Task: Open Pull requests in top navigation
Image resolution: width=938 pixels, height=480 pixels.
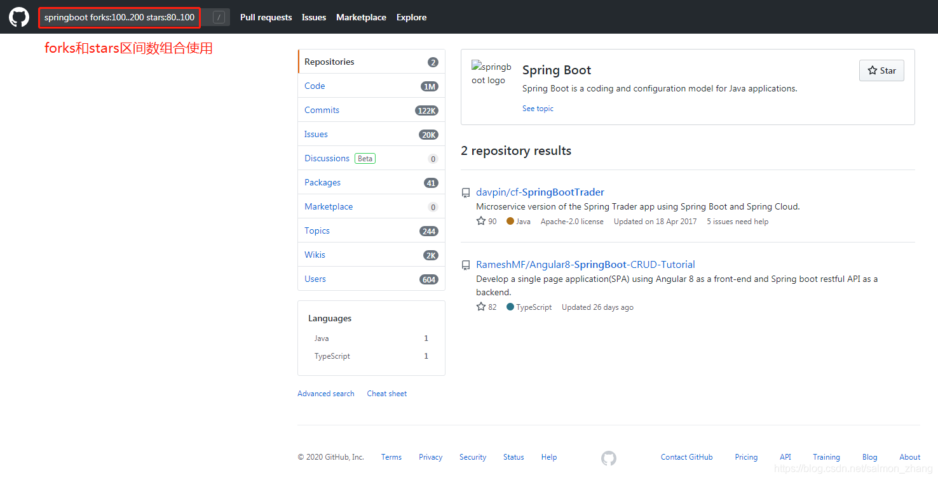Action: click(266, 18)
